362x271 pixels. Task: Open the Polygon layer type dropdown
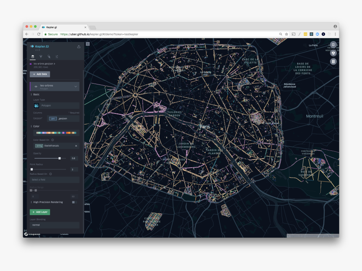(x=56, y=105)
